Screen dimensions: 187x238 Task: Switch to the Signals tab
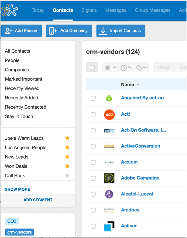coord(89,10)
